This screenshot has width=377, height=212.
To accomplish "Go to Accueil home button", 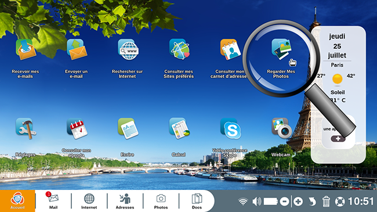I will [x=17, y=201].
